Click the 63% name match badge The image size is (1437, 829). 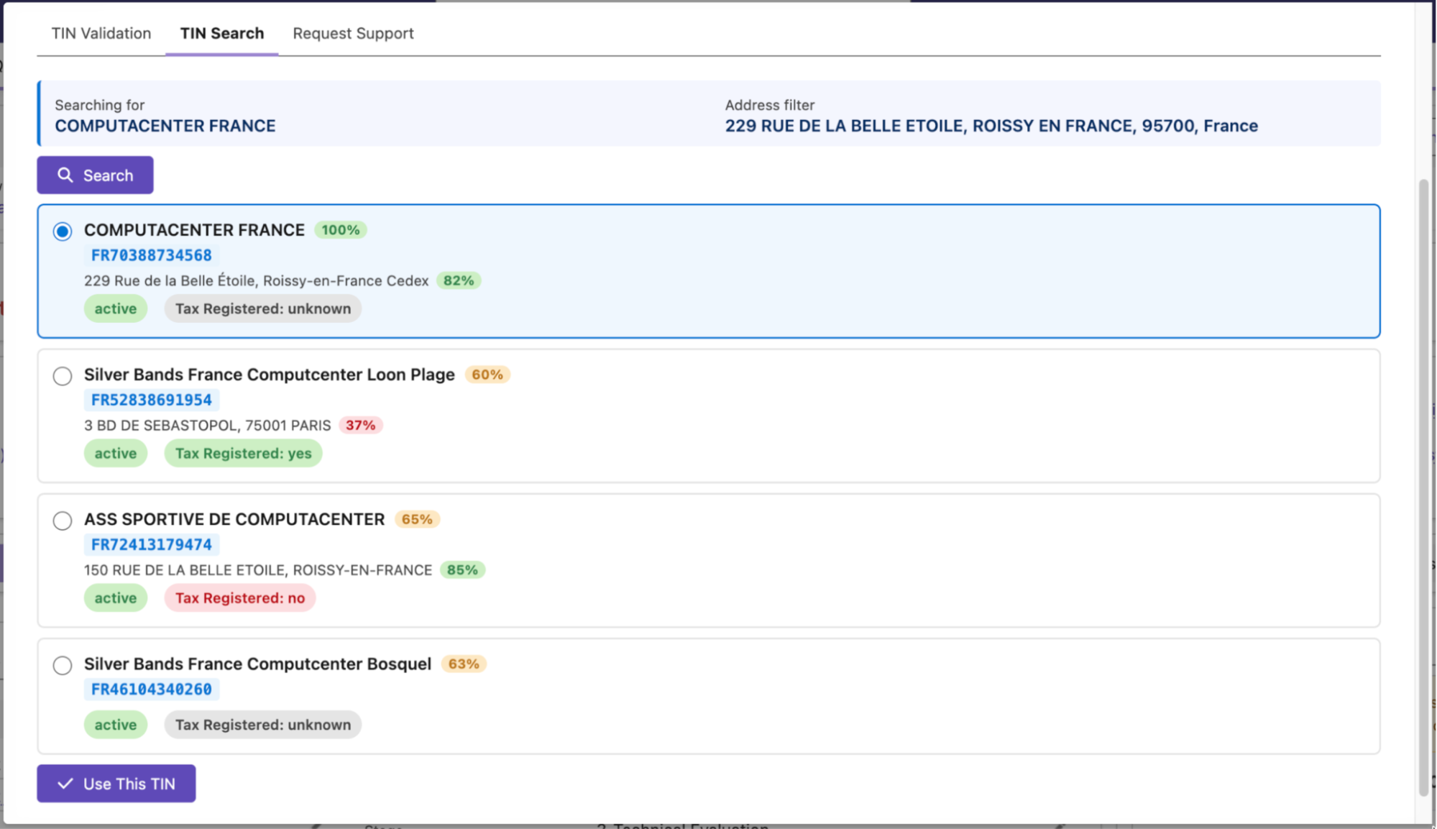464,664
